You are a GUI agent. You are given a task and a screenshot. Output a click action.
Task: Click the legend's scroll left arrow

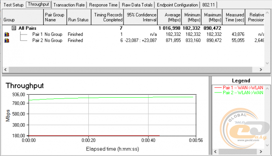click(215, 151)
